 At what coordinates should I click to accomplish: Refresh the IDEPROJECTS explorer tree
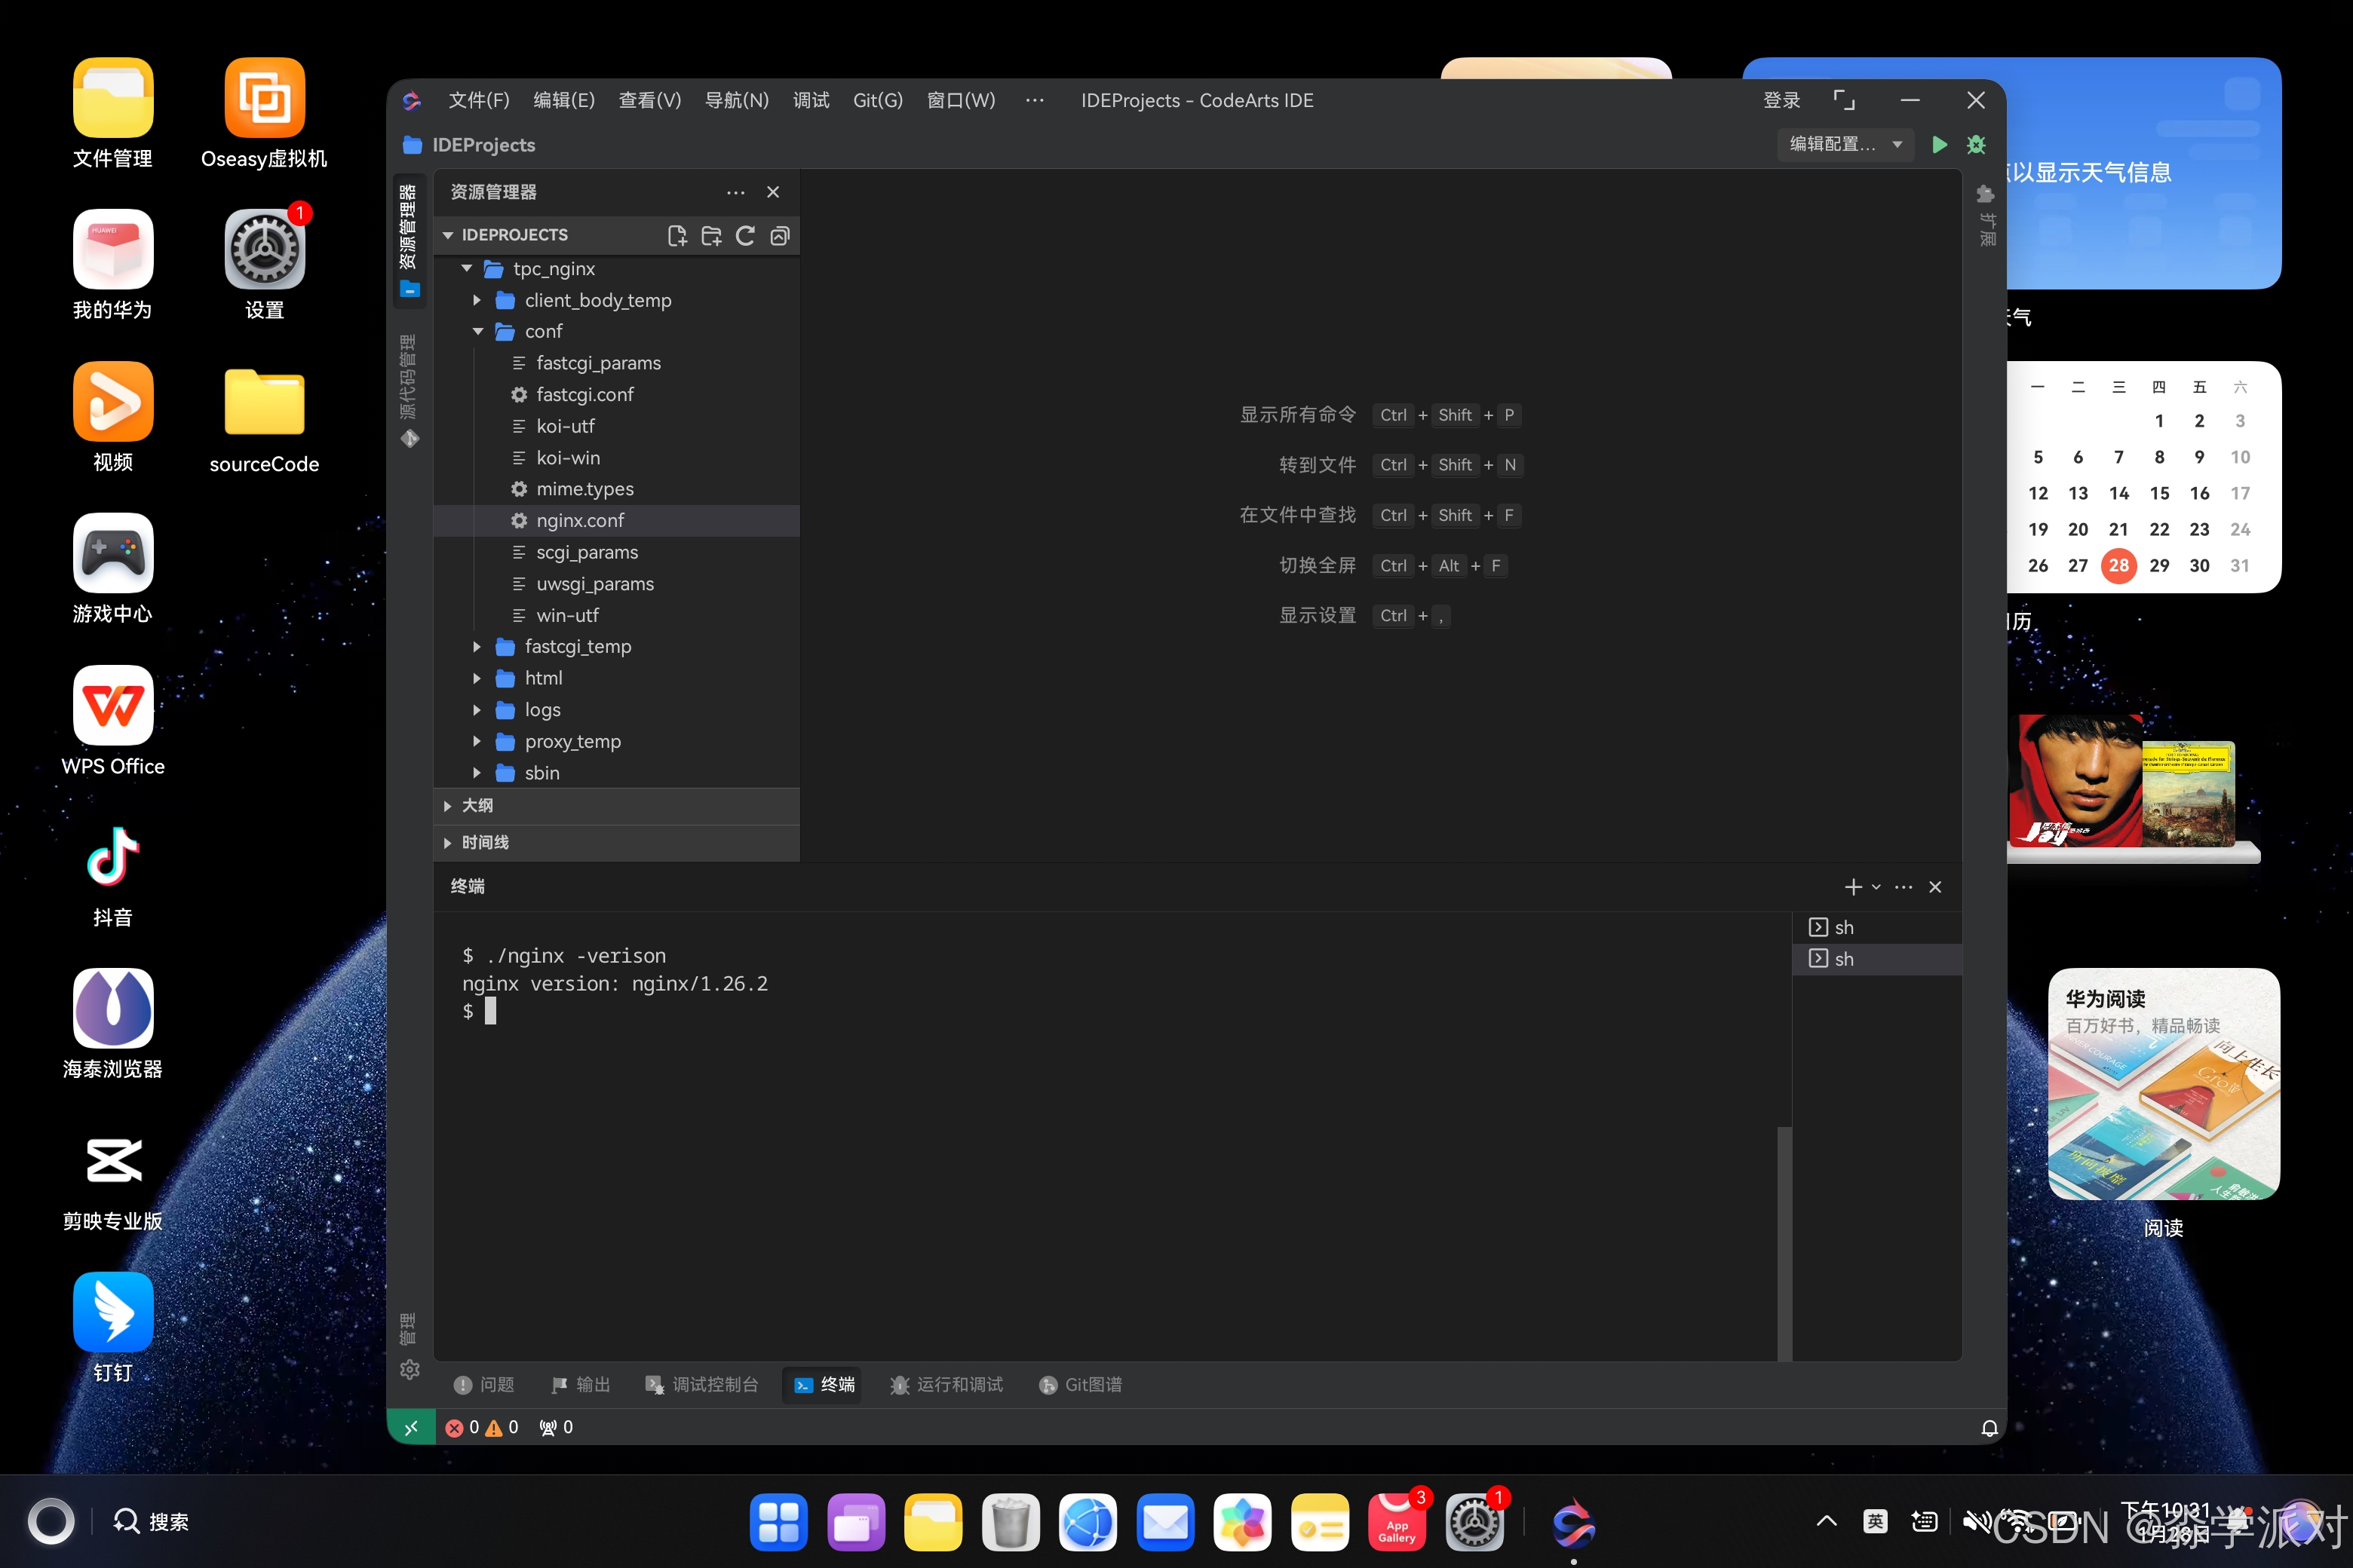tap(745, 235)
